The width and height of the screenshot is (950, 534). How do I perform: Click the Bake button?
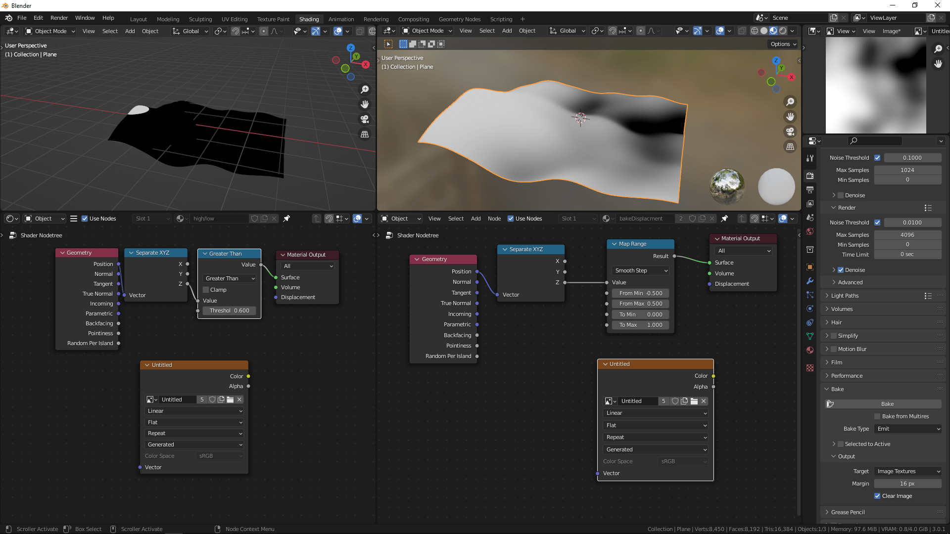(x=886, y=404)
